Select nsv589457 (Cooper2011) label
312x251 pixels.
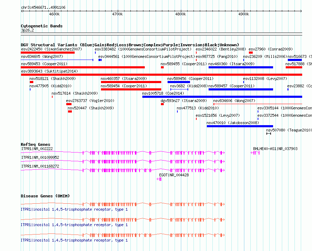click(x=231, y=86)
